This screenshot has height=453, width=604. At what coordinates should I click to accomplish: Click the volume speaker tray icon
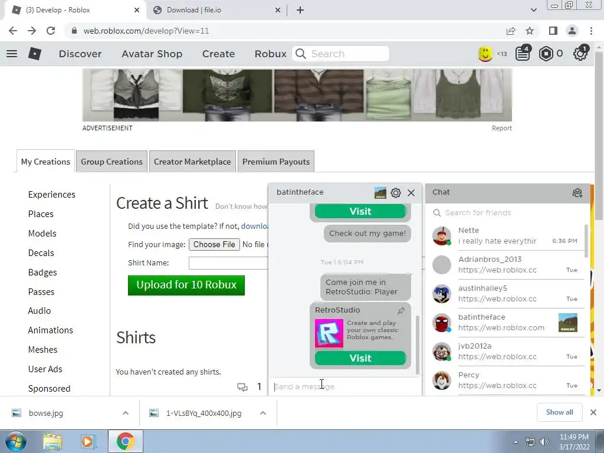point(544,442)
